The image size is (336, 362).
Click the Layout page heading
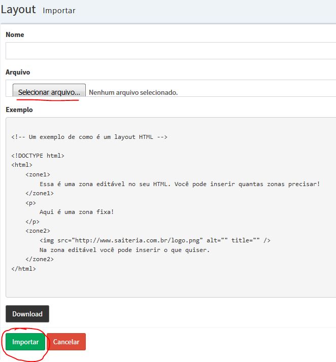point(18,10)
